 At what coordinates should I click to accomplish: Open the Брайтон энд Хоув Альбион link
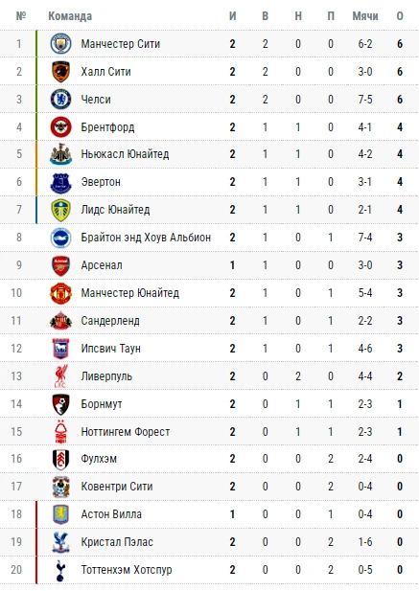click(x=146, y=238)
